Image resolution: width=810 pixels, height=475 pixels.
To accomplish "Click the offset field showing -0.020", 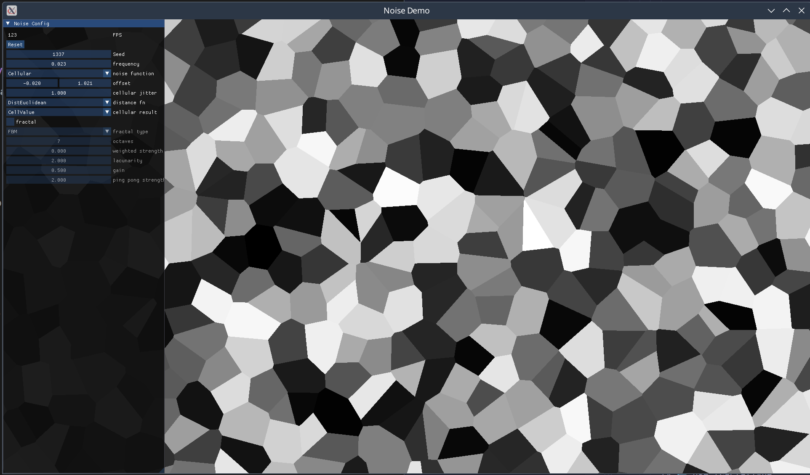I will (32, 83).
